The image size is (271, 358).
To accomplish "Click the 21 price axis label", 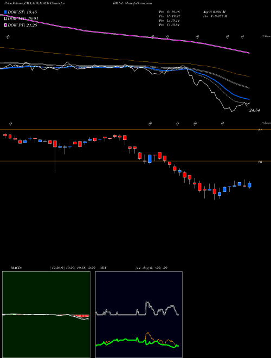I will [x=260, y=130].
